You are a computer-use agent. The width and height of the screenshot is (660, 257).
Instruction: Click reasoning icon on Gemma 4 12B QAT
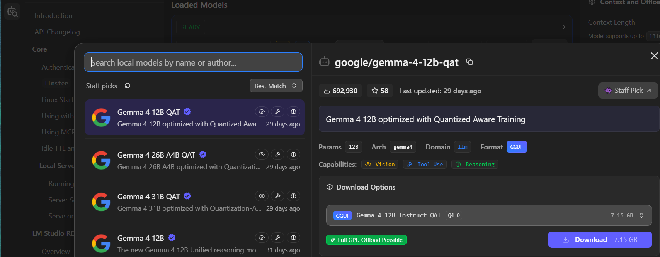pyautogui.click(x=293, y=112)
